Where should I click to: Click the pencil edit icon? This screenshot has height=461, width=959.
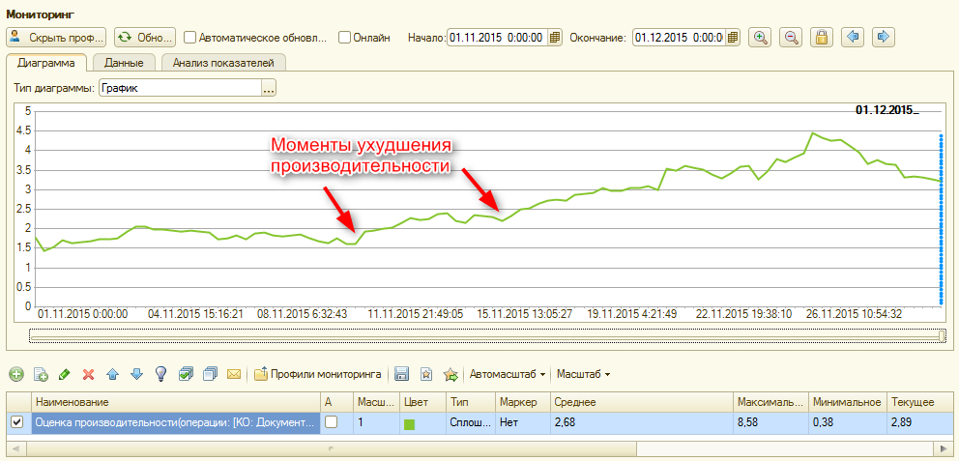(65, 374)
